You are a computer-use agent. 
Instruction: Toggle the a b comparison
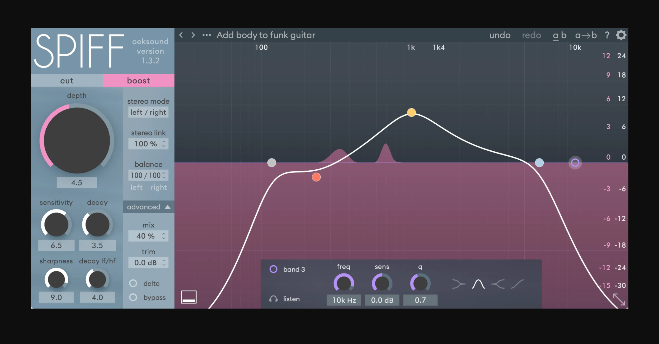click(559, 35)
